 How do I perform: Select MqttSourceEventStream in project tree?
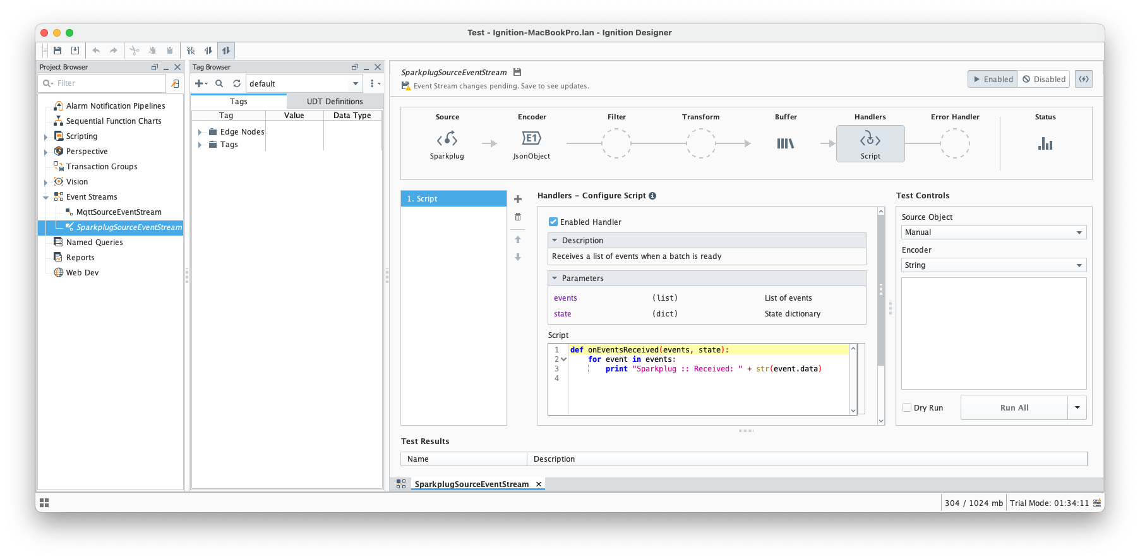click(119, 212)
